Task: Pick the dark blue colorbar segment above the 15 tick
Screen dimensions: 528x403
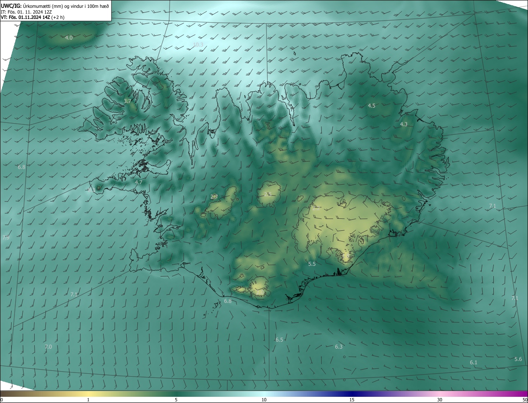Action: click(352, 394)
